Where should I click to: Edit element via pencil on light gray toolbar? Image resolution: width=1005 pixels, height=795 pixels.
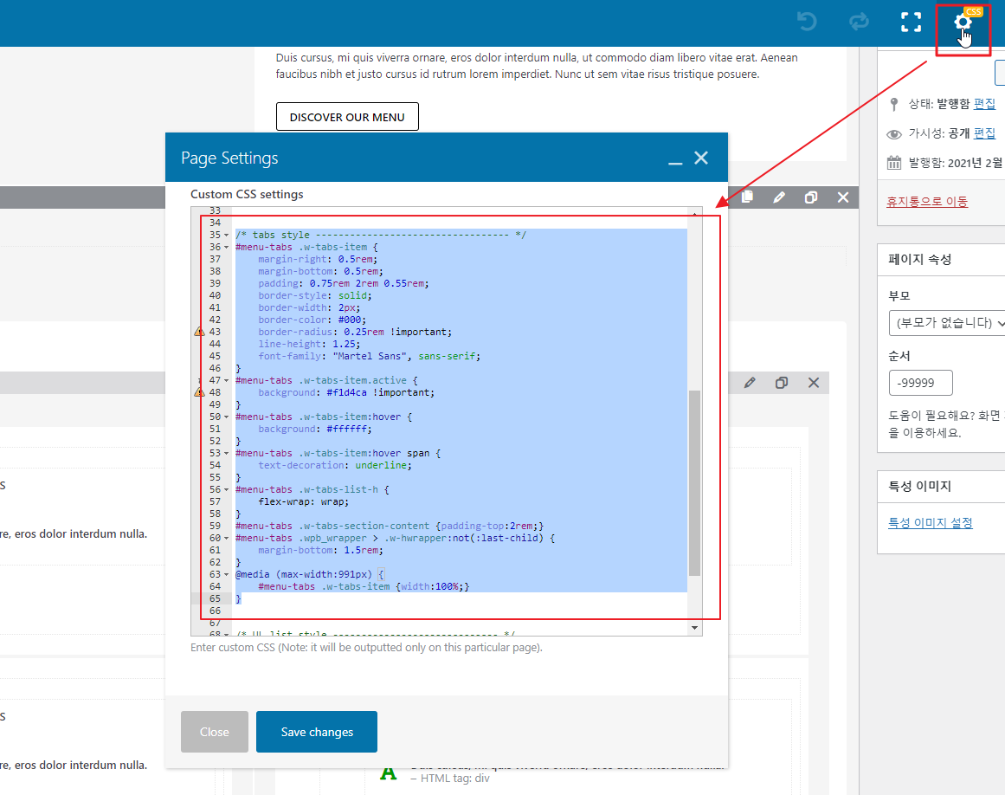(x=750, y=383)
